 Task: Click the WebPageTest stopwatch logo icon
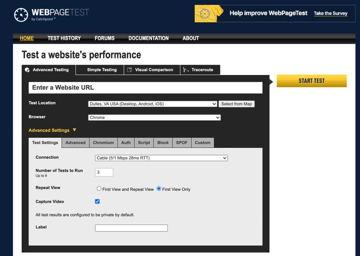(x=21, y=15)
